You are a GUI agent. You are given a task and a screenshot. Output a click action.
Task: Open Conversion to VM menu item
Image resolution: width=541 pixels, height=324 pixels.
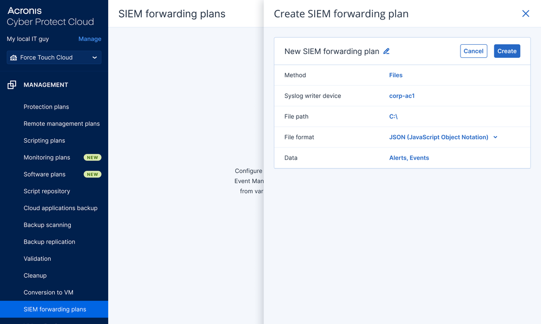[x=48, y=292]
